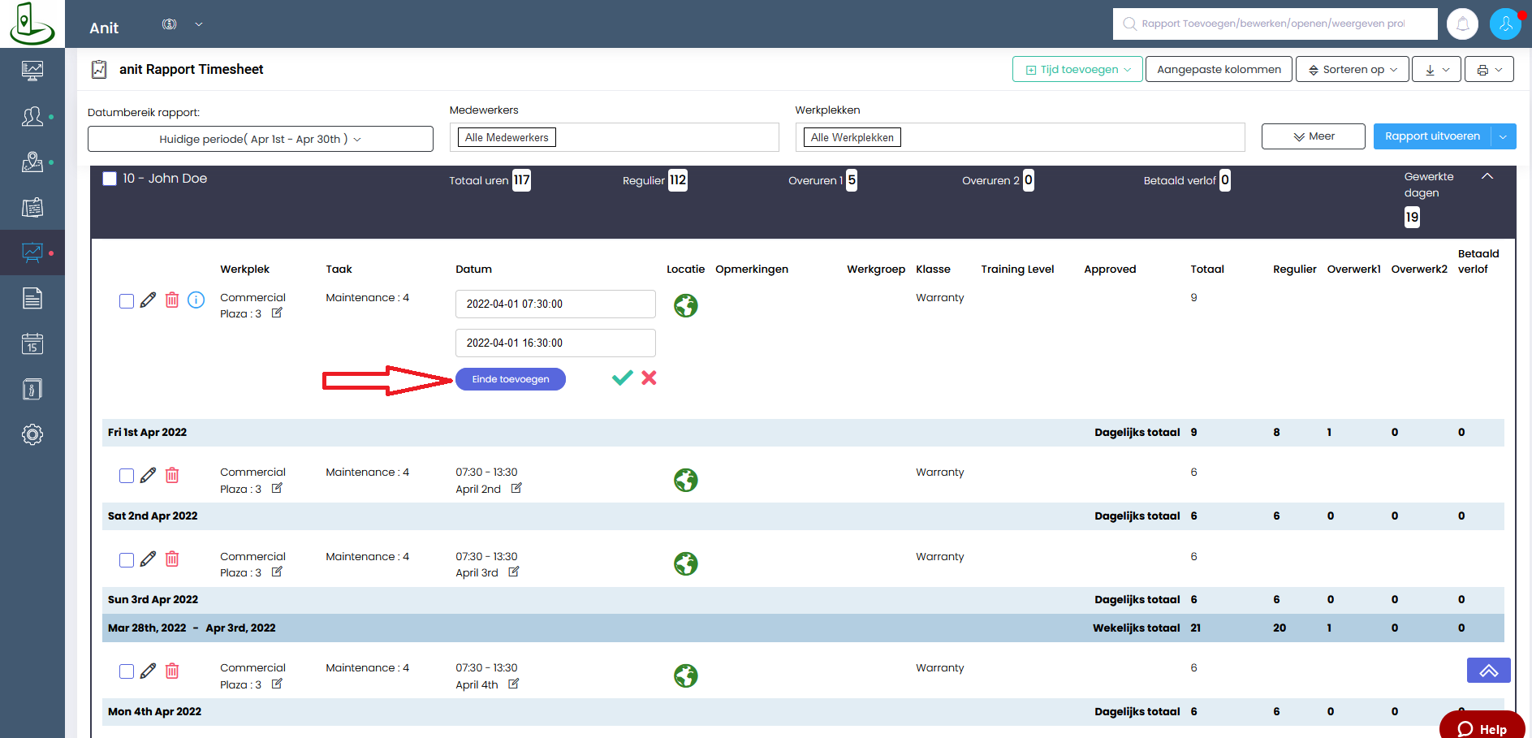Screen dimensions: 1532x738
Task: Click the start time field 2022-04-01 07:30:00
Action: click(x=555, y=304)
